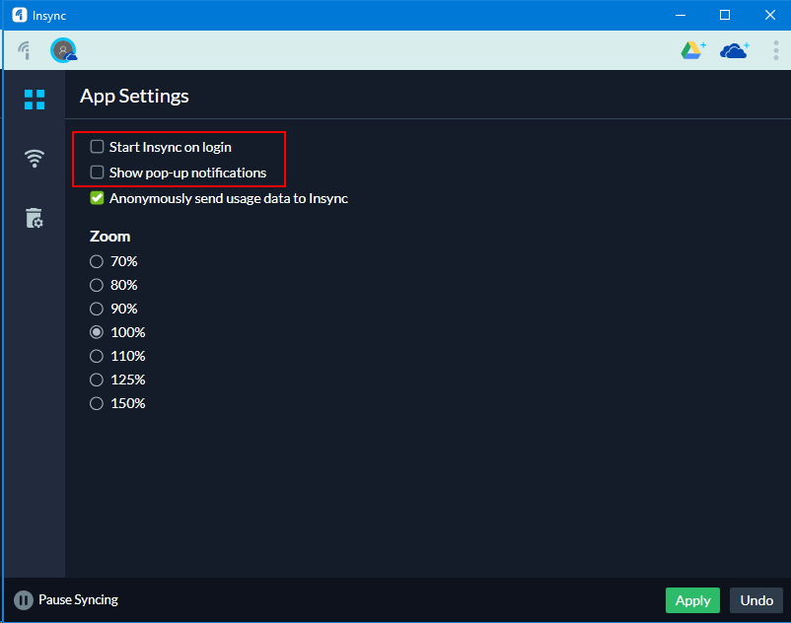
Task: Select 110% zoom option
Action: pyautogui.click(x=97, y=356)
